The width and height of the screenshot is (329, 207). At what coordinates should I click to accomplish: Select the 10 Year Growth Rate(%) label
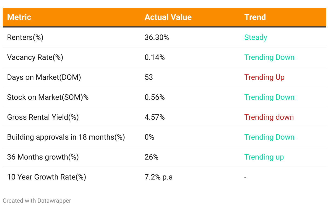46,177
